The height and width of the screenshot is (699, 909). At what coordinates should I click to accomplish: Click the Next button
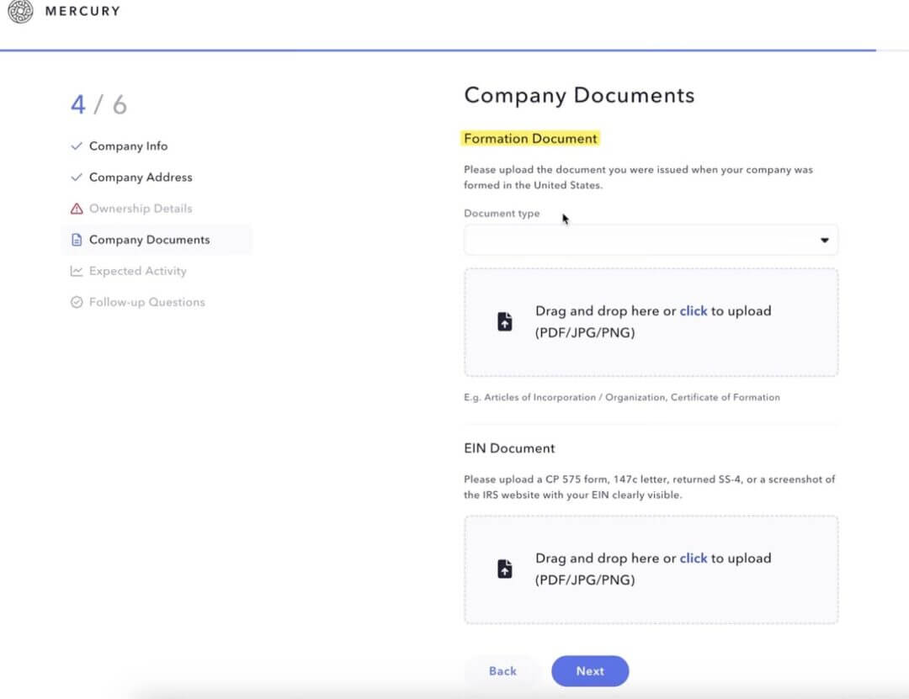[590, 671]
